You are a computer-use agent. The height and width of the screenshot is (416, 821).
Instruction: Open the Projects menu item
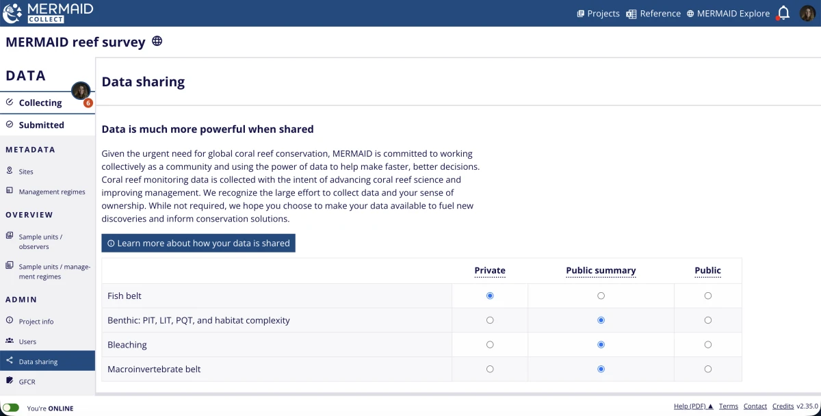pyautogui.click(x=598, y=14)
